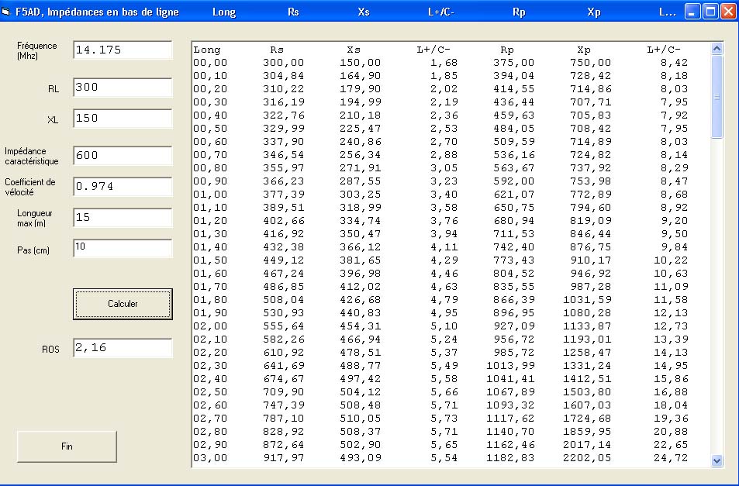Select the last-column value 24,72
Screen dimensions: 739x486
671,458
